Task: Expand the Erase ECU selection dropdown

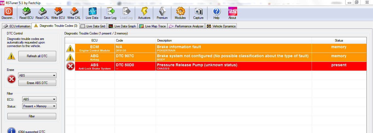Action: [x=37, y=76]
